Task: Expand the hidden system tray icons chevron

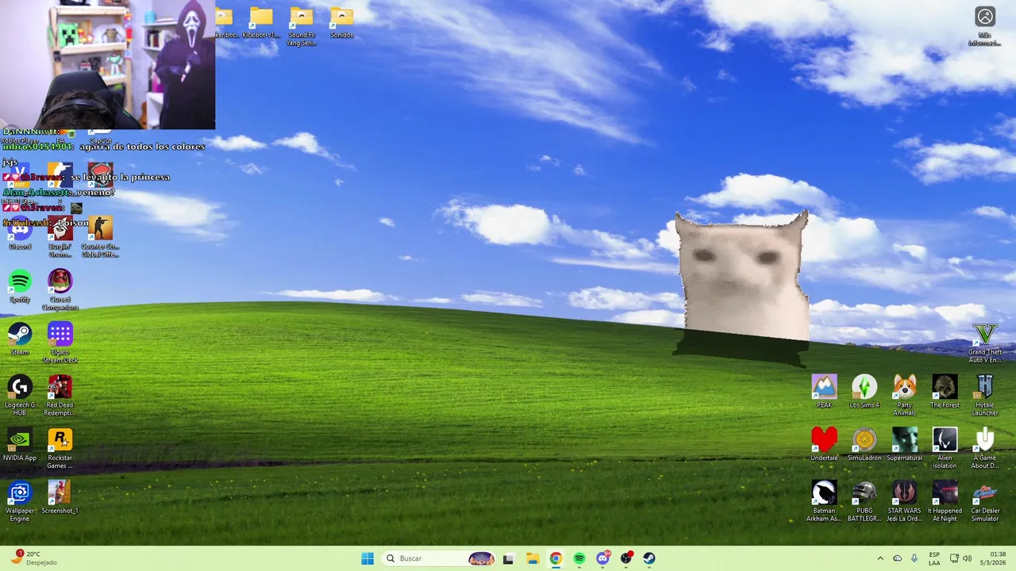Action: (x=879, y=558)
